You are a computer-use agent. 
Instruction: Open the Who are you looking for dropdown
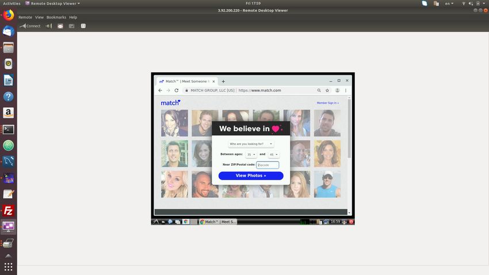click(251, 144)
